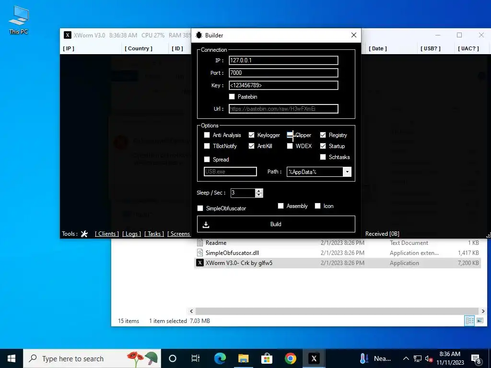
Task: Show hidden system tray icons chevron
Action: [x=406, y=358]
